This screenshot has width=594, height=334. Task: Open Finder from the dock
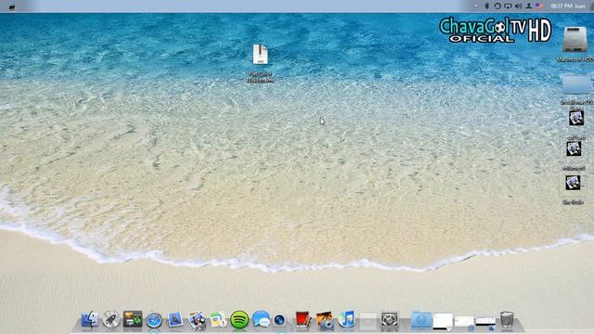[89, 319]
